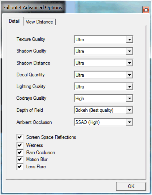
Task: Open the Texture Quality dropdown
Action: pos(103,39)
